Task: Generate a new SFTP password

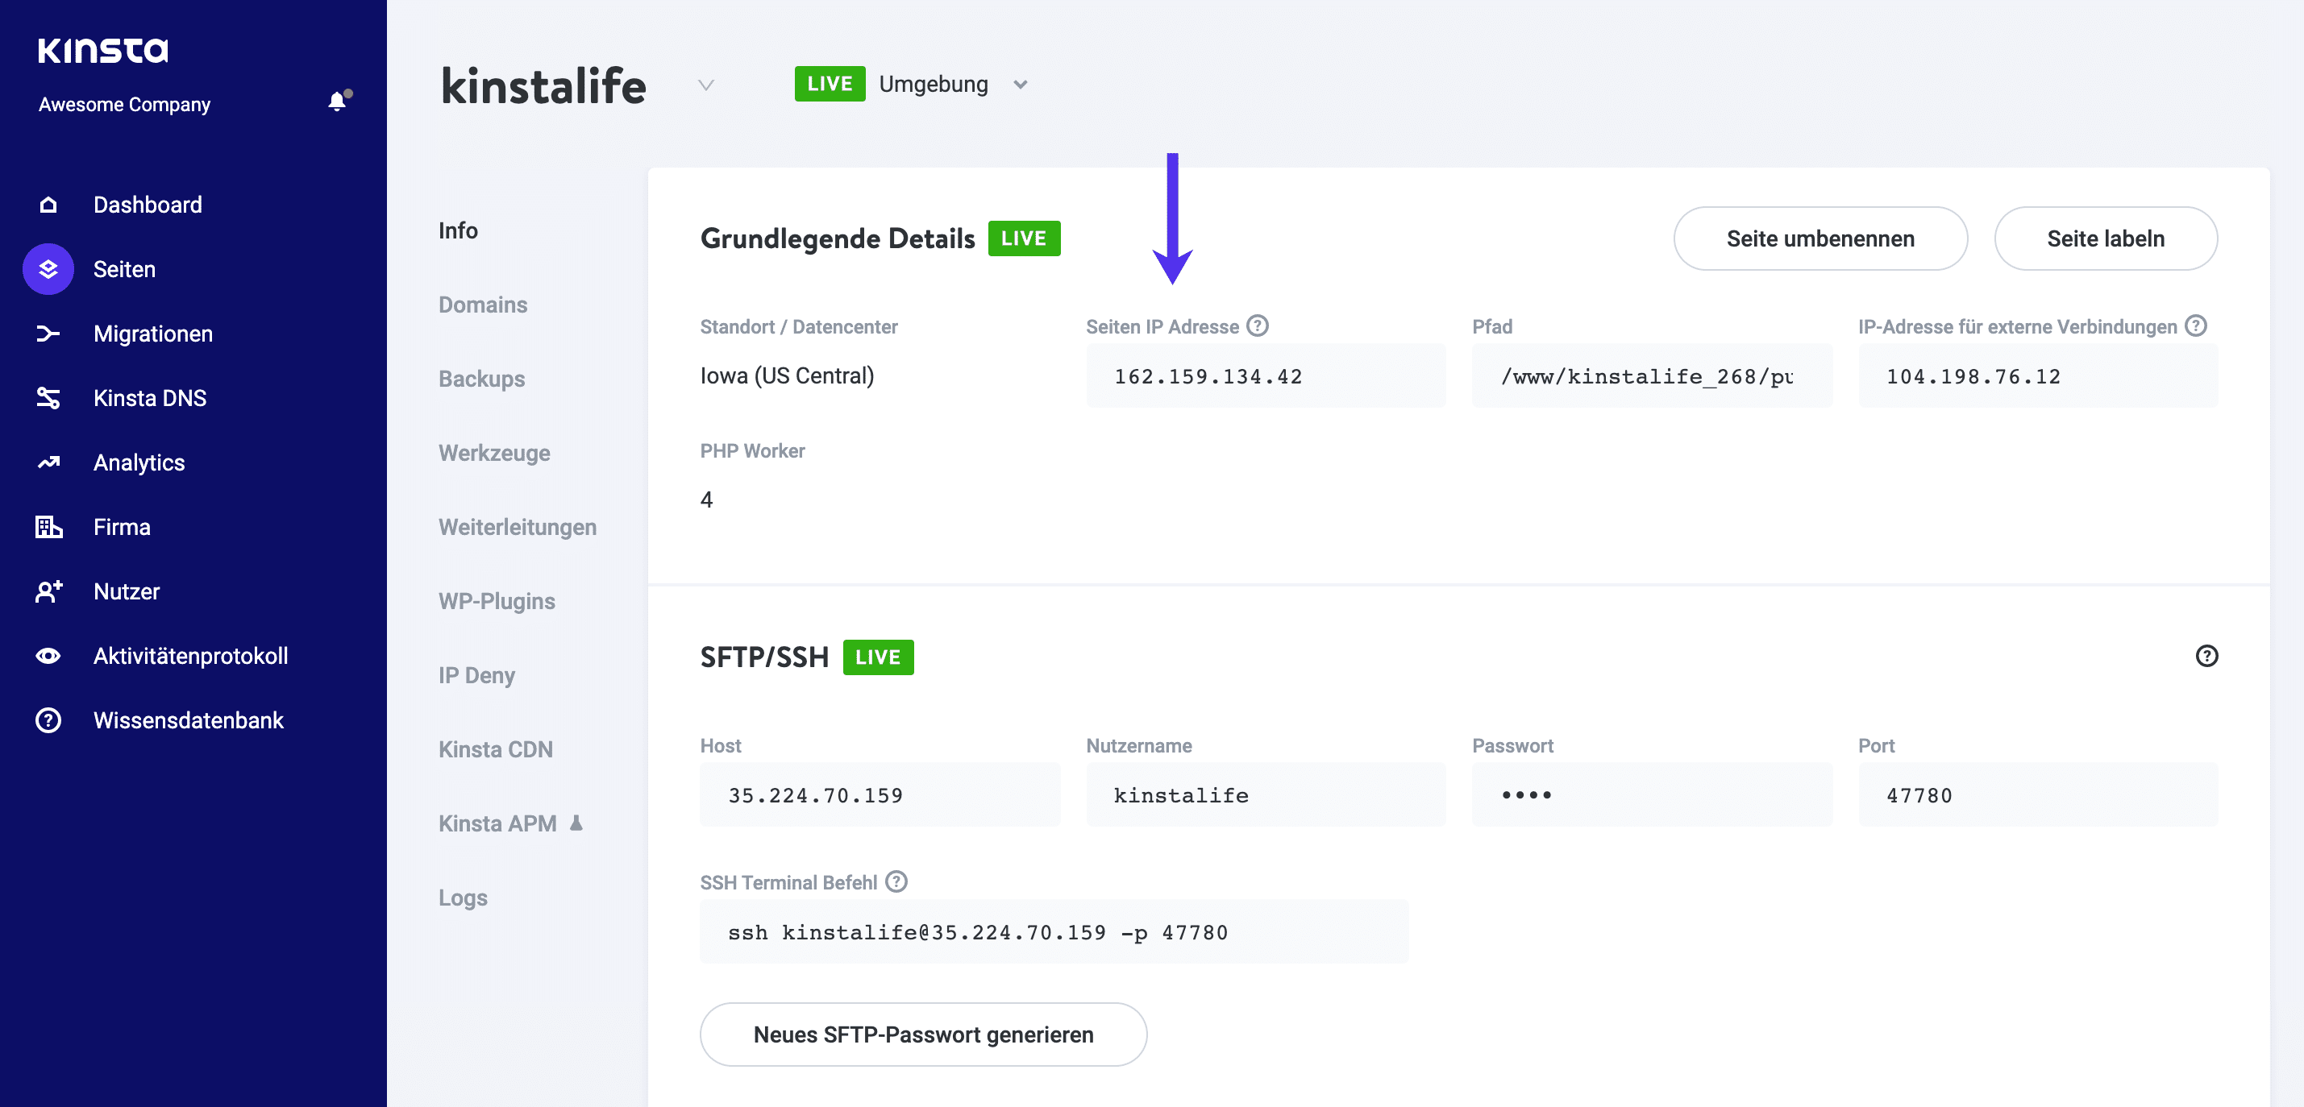Action: pos(923,1034)
